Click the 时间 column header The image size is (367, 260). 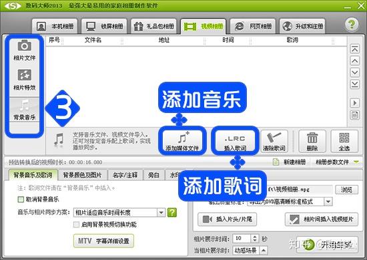coord(228,40)
